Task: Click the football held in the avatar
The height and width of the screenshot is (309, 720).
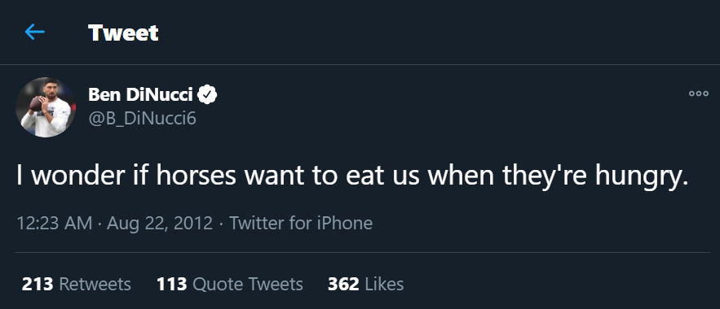Action: (35, 103)
